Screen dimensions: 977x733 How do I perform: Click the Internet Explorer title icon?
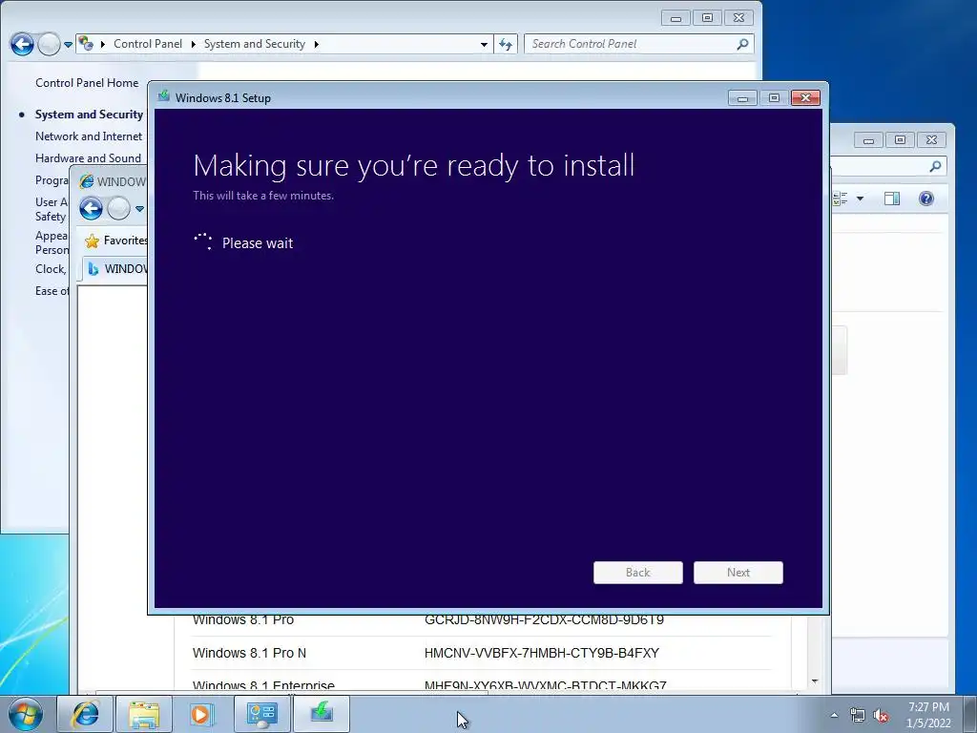[x=87, y=181]
